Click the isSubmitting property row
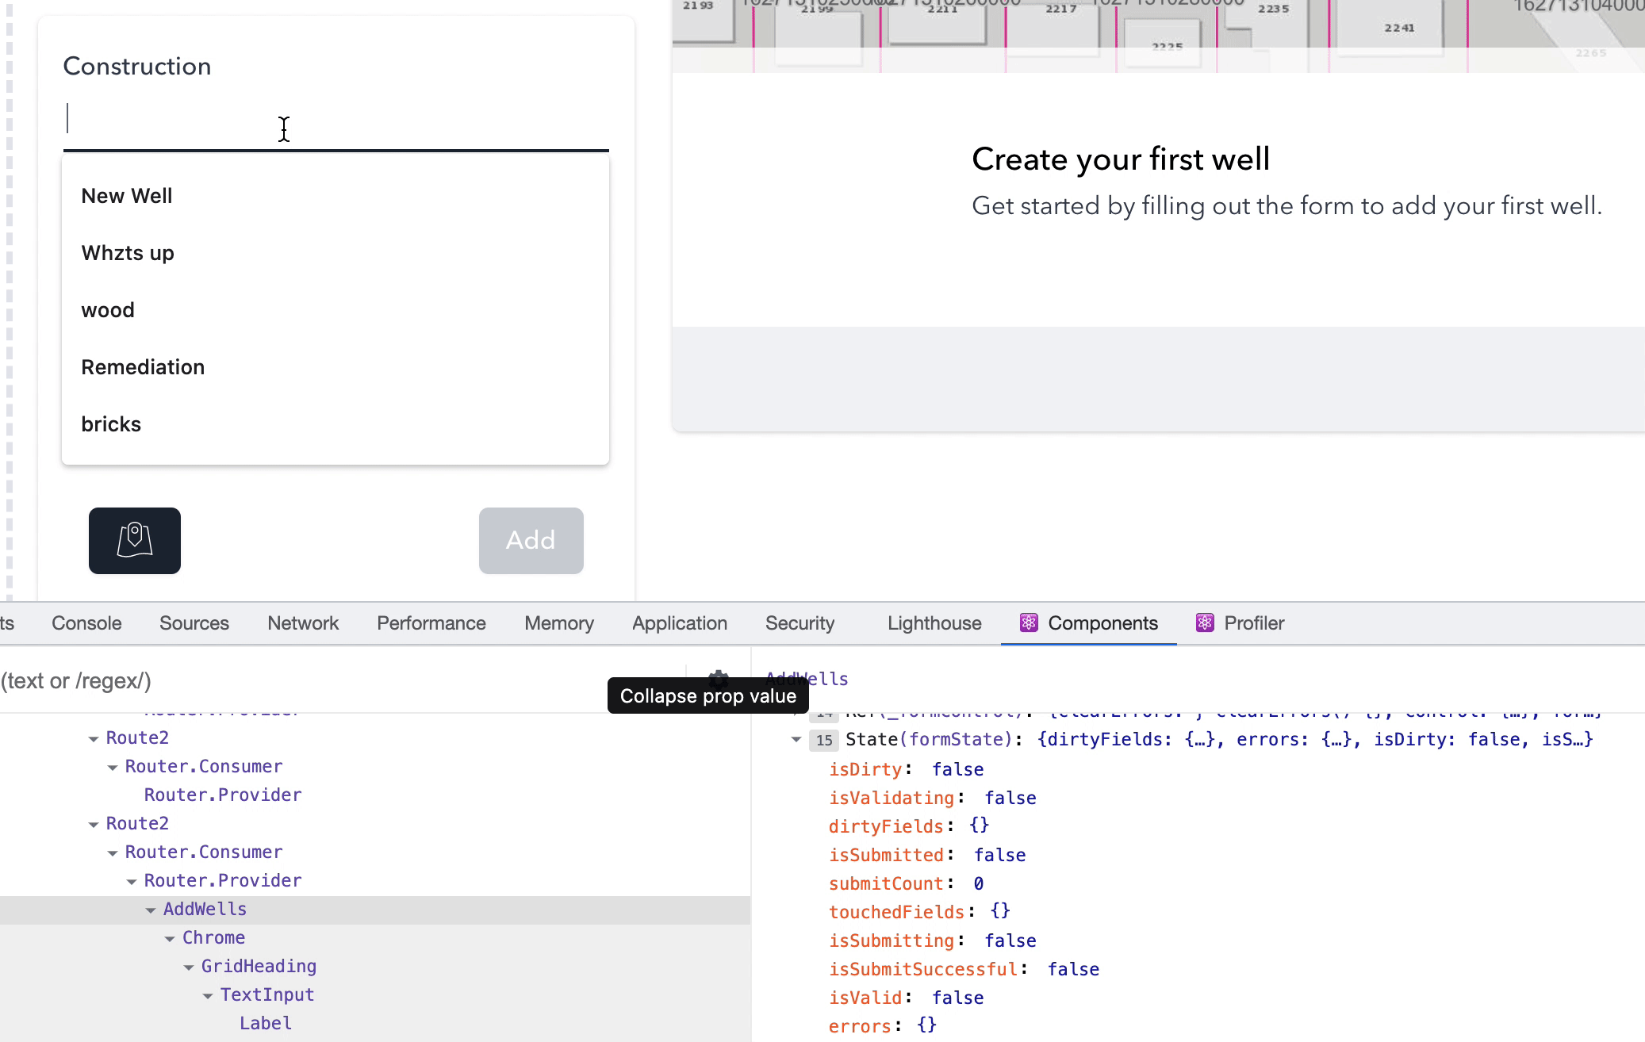Viewport: 1645px width, 1042px height. coord(933,940)
